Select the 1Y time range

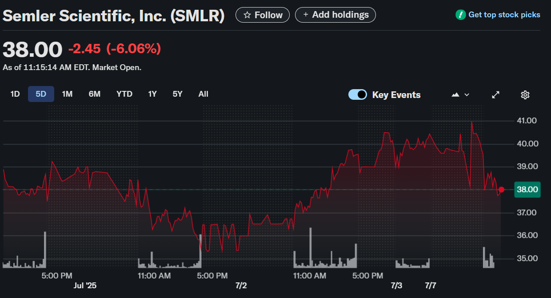coord(152,94)
